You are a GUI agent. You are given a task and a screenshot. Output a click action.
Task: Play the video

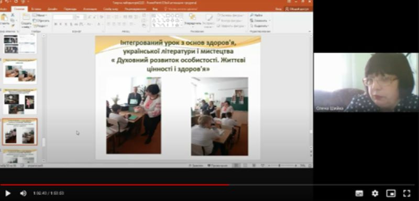point(8,193)
